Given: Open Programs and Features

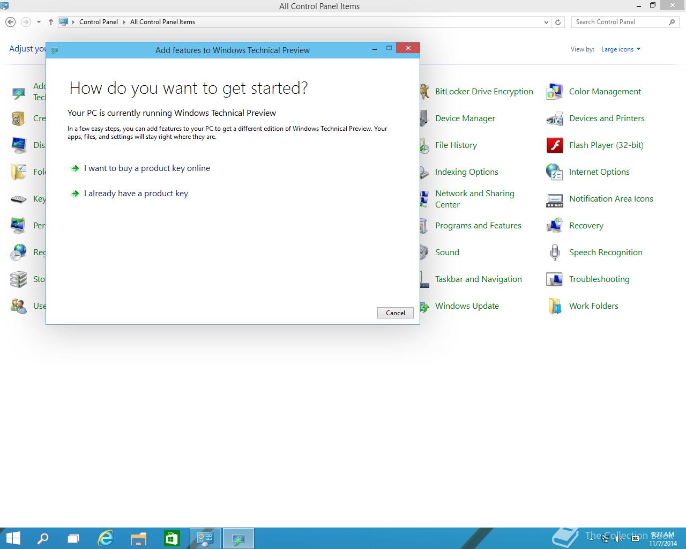Looking at the screenshot, I should (x=478, y=226).
